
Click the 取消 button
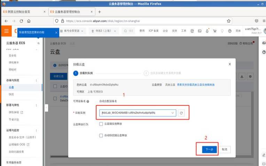225,149
